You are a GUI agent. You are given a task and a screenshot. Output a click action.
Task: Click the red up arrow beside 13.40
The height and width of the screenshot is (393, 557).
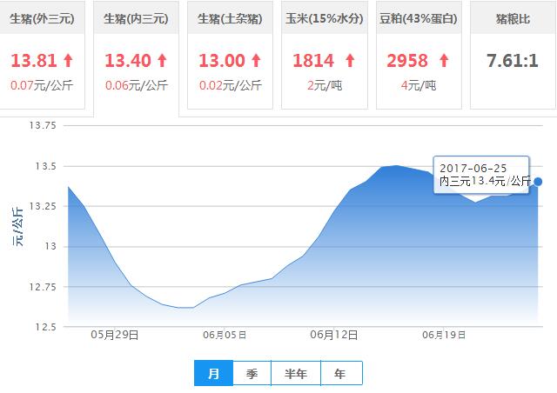[x=163, y=60]
